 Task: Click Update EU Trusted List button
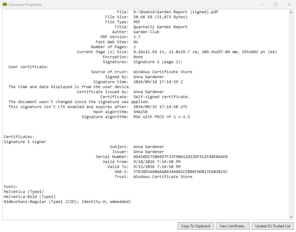pyautogui.click(x=273, y=226)
